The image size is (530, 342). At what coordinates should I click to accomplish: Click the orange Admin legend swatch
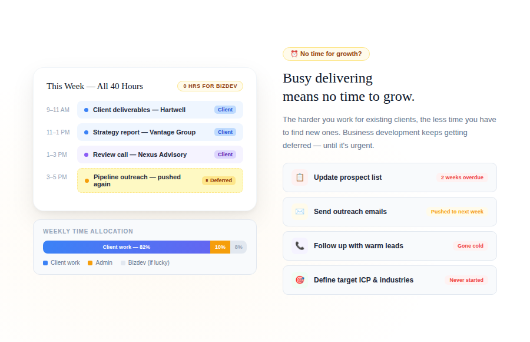90,263
